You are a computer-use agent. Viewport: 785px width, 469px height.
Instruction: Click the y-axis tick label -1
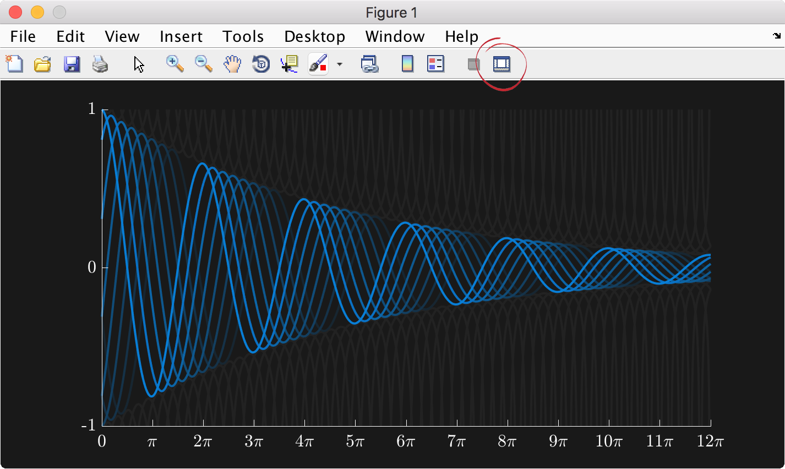88,425
